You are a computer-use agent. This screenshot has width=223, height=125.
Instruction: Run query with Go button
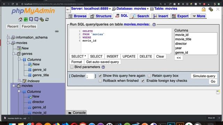[x=213, y=82]
